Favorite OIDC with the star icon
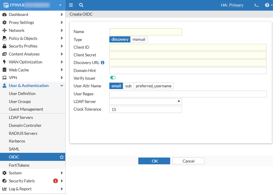Image resolution: width=273 pixels, height=195 pixels. pos(62,157)
